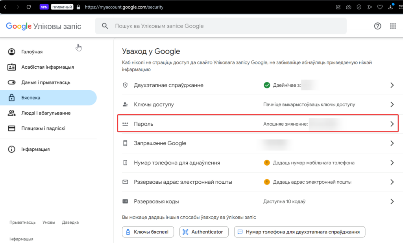Click Пачніце выкарыстоўваць ключы доступу text
Screen dimensions: 403x243
click(309, 104)
